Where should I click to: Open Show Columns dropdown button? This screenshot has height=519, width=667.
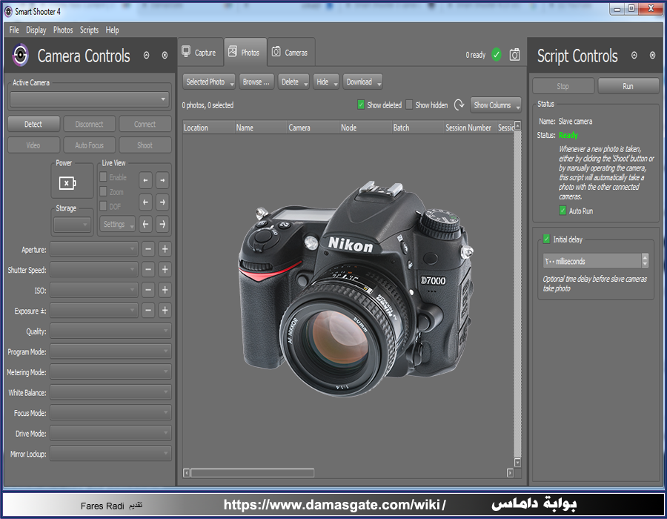coord(496,105)
